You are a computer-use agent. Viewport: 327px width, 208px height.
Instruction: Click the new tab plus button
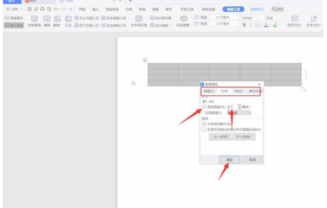coord(130,1)
